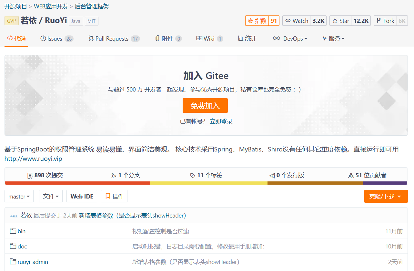Click the tag icon beside 11 个标签
The width and height of the screenshot is (414, 271).
point(193,176)
